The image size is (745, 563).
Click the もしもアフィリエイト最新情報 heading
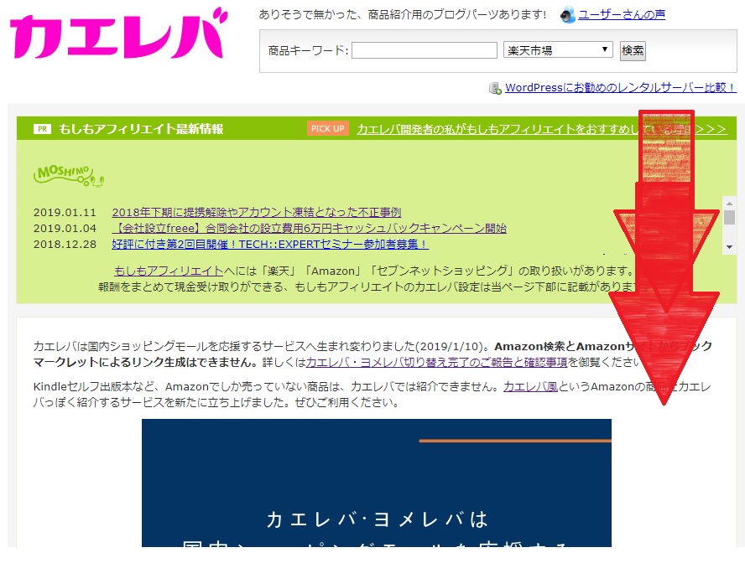141,129
